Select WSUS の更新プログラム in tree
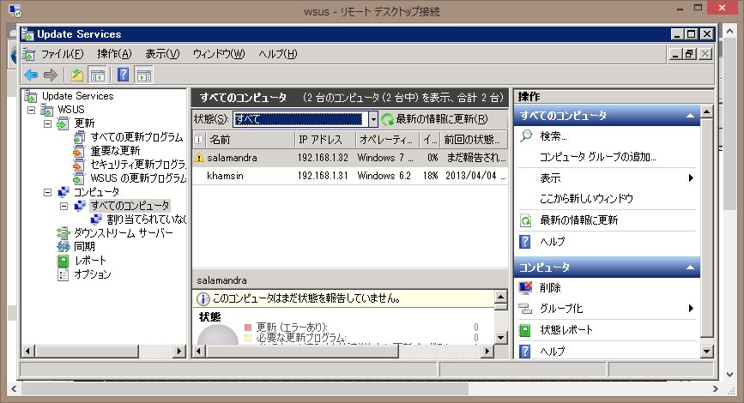This screenshot has width=744, height=403. [137, 178]
